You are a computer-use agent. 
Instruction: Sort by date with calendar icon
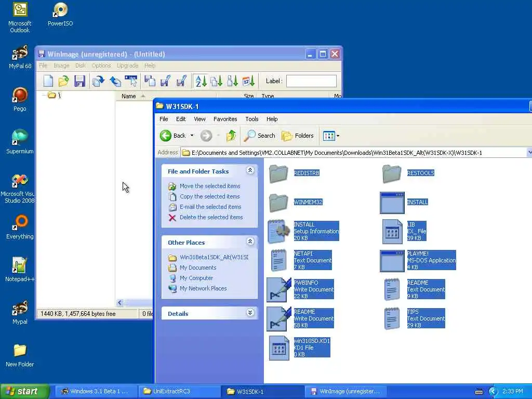[248, 81]
